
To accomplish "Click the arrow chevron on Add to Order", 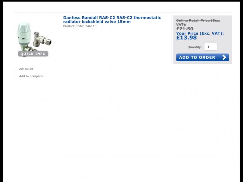I will (224, 57).
